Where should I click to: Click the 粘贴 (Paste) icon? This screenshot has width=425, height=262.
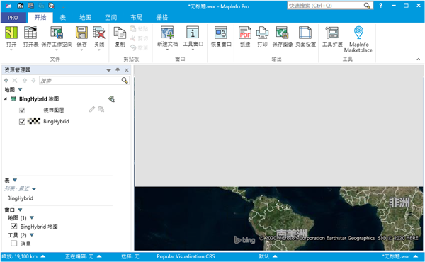click(133, 28)
